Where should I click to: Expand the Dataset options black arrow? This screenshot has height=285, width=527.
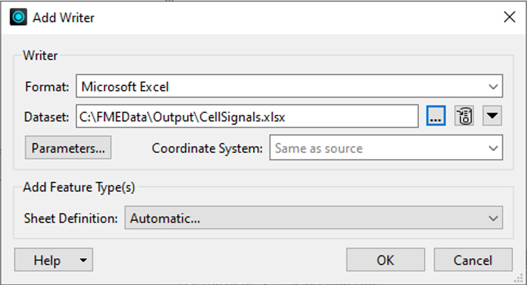click(492, 116)
